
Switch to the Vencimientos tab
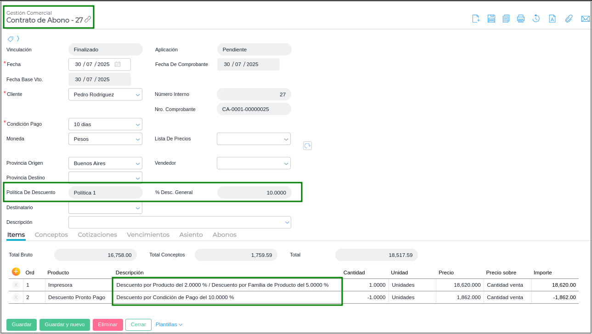click(x=148, y=235)
